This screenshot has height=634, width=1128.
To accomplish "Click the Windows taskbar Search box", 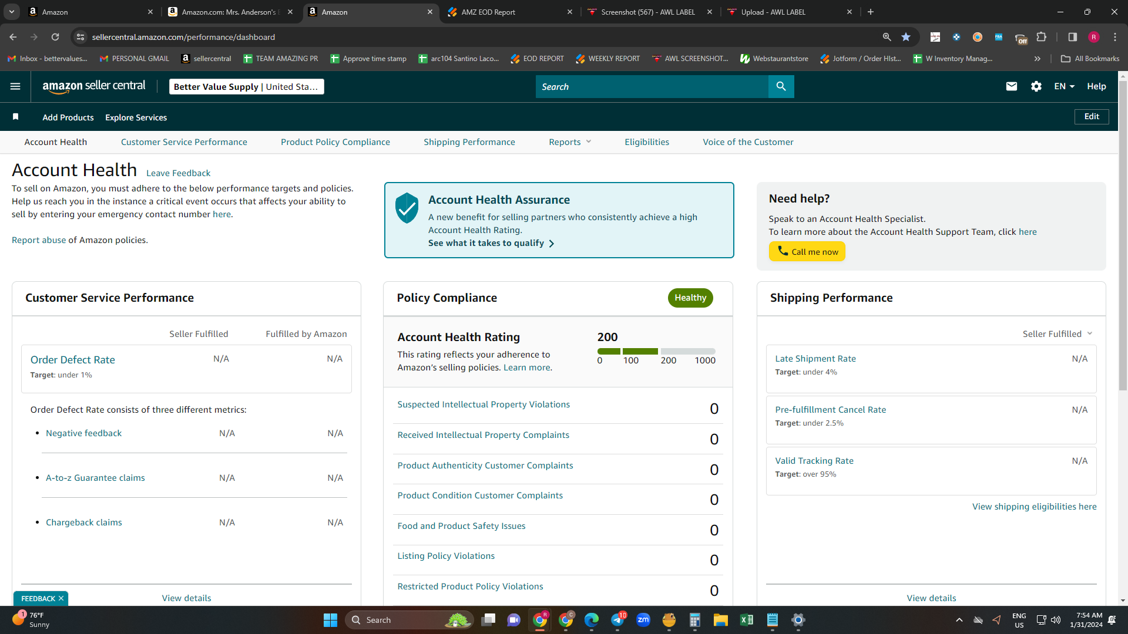I will [409, 620].
